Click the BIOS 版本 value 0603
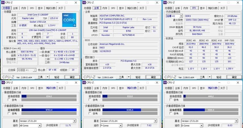Image resolution: width=243 pixels, height=128 pixels. point(128,48)
